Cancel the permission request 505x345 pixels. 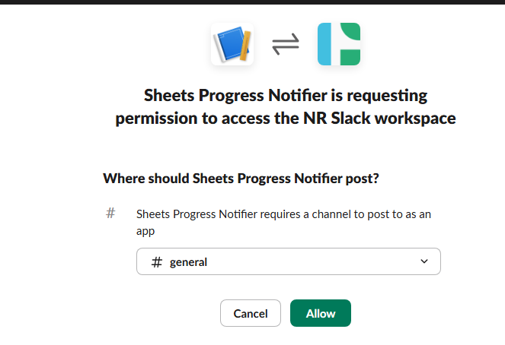[251, 313]
